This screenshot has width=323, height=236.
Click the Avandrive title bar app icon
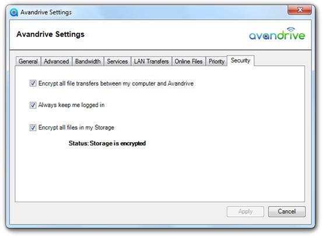pos(14,12)
